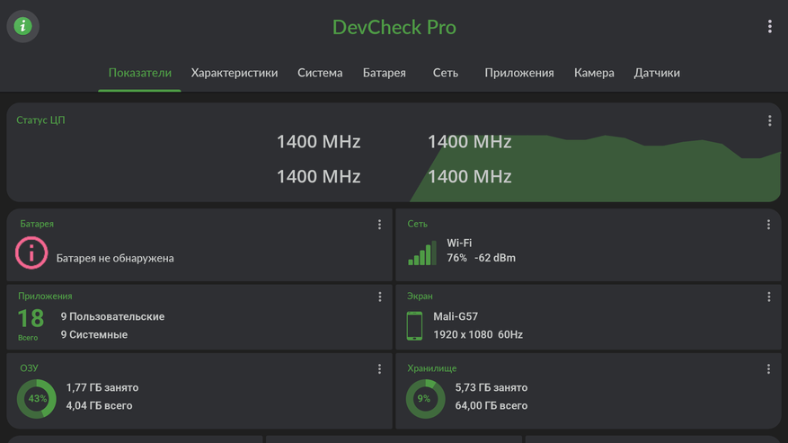Open CPU status card options menu
This screenshot has height=443, width=788.
769,120
